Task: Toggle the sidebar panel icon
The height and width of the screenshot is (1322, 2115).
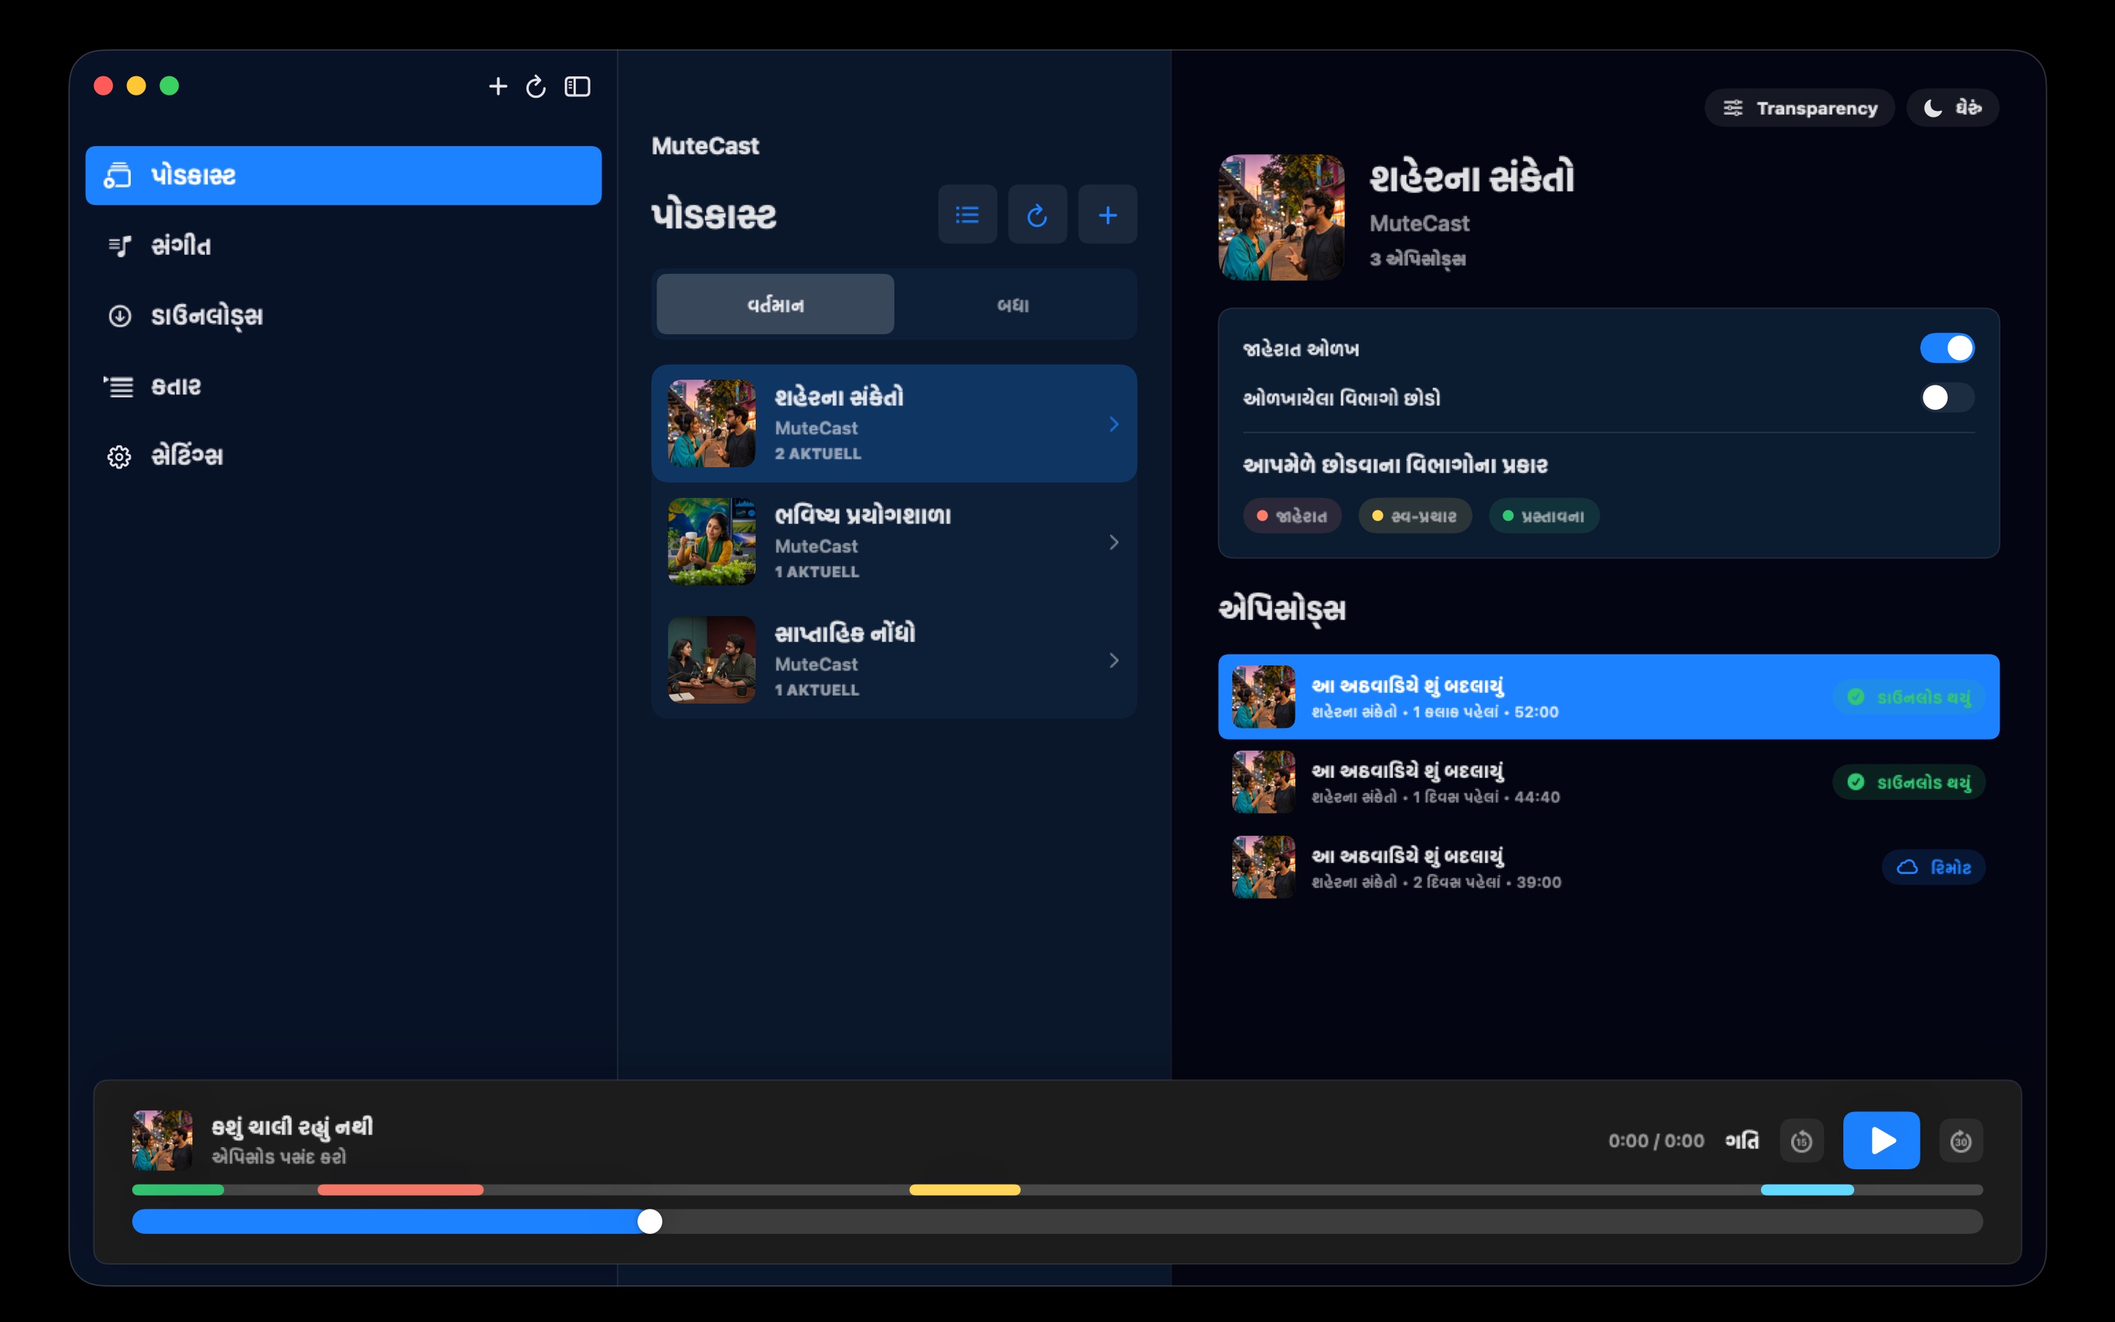Action: [576, 87]
